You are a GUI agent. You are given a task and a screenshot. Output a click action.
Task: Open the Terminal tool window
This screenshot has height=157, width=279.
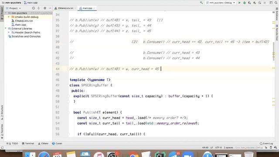point(28,143)
